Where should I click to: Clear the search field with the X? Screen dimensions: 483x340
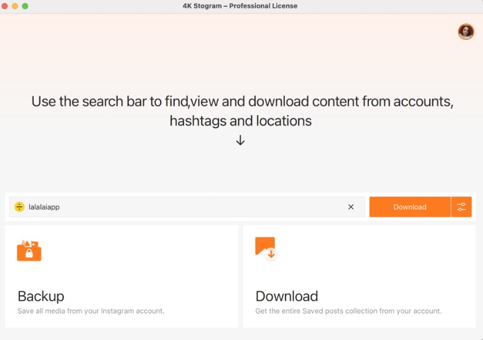pyautogui.click(x=351, y=207)
